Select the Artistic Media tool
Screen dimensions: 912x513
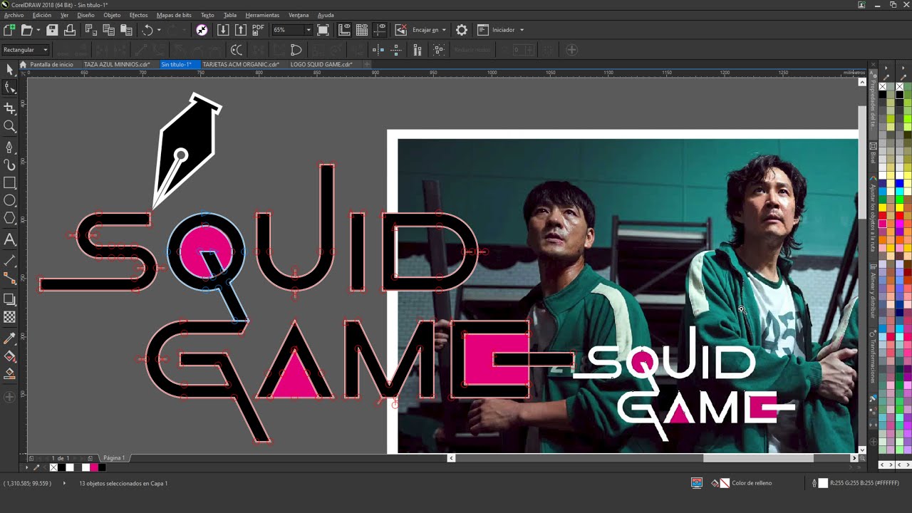click(9, 165)
